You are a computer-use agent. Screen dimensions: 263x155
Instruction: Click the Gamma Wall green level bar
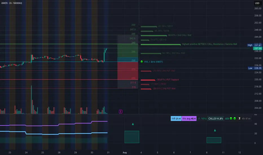(161, 45)
